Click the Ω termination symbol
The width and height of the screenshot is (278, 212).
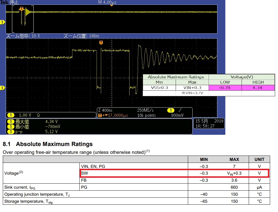[x=39, y=115]
